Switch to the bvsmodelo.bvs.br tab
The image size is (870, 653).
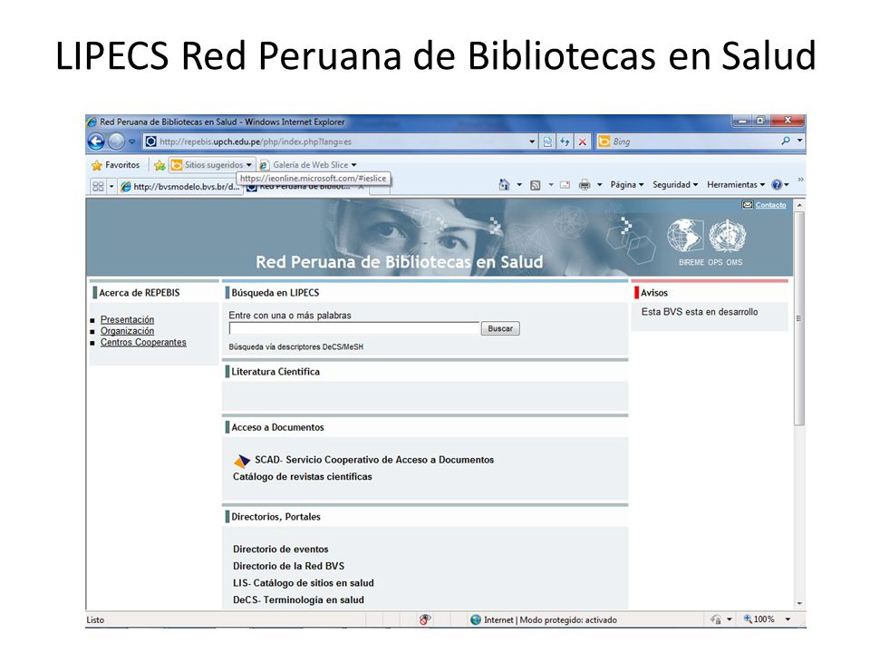pyautogui.click(x=181, y=187)
